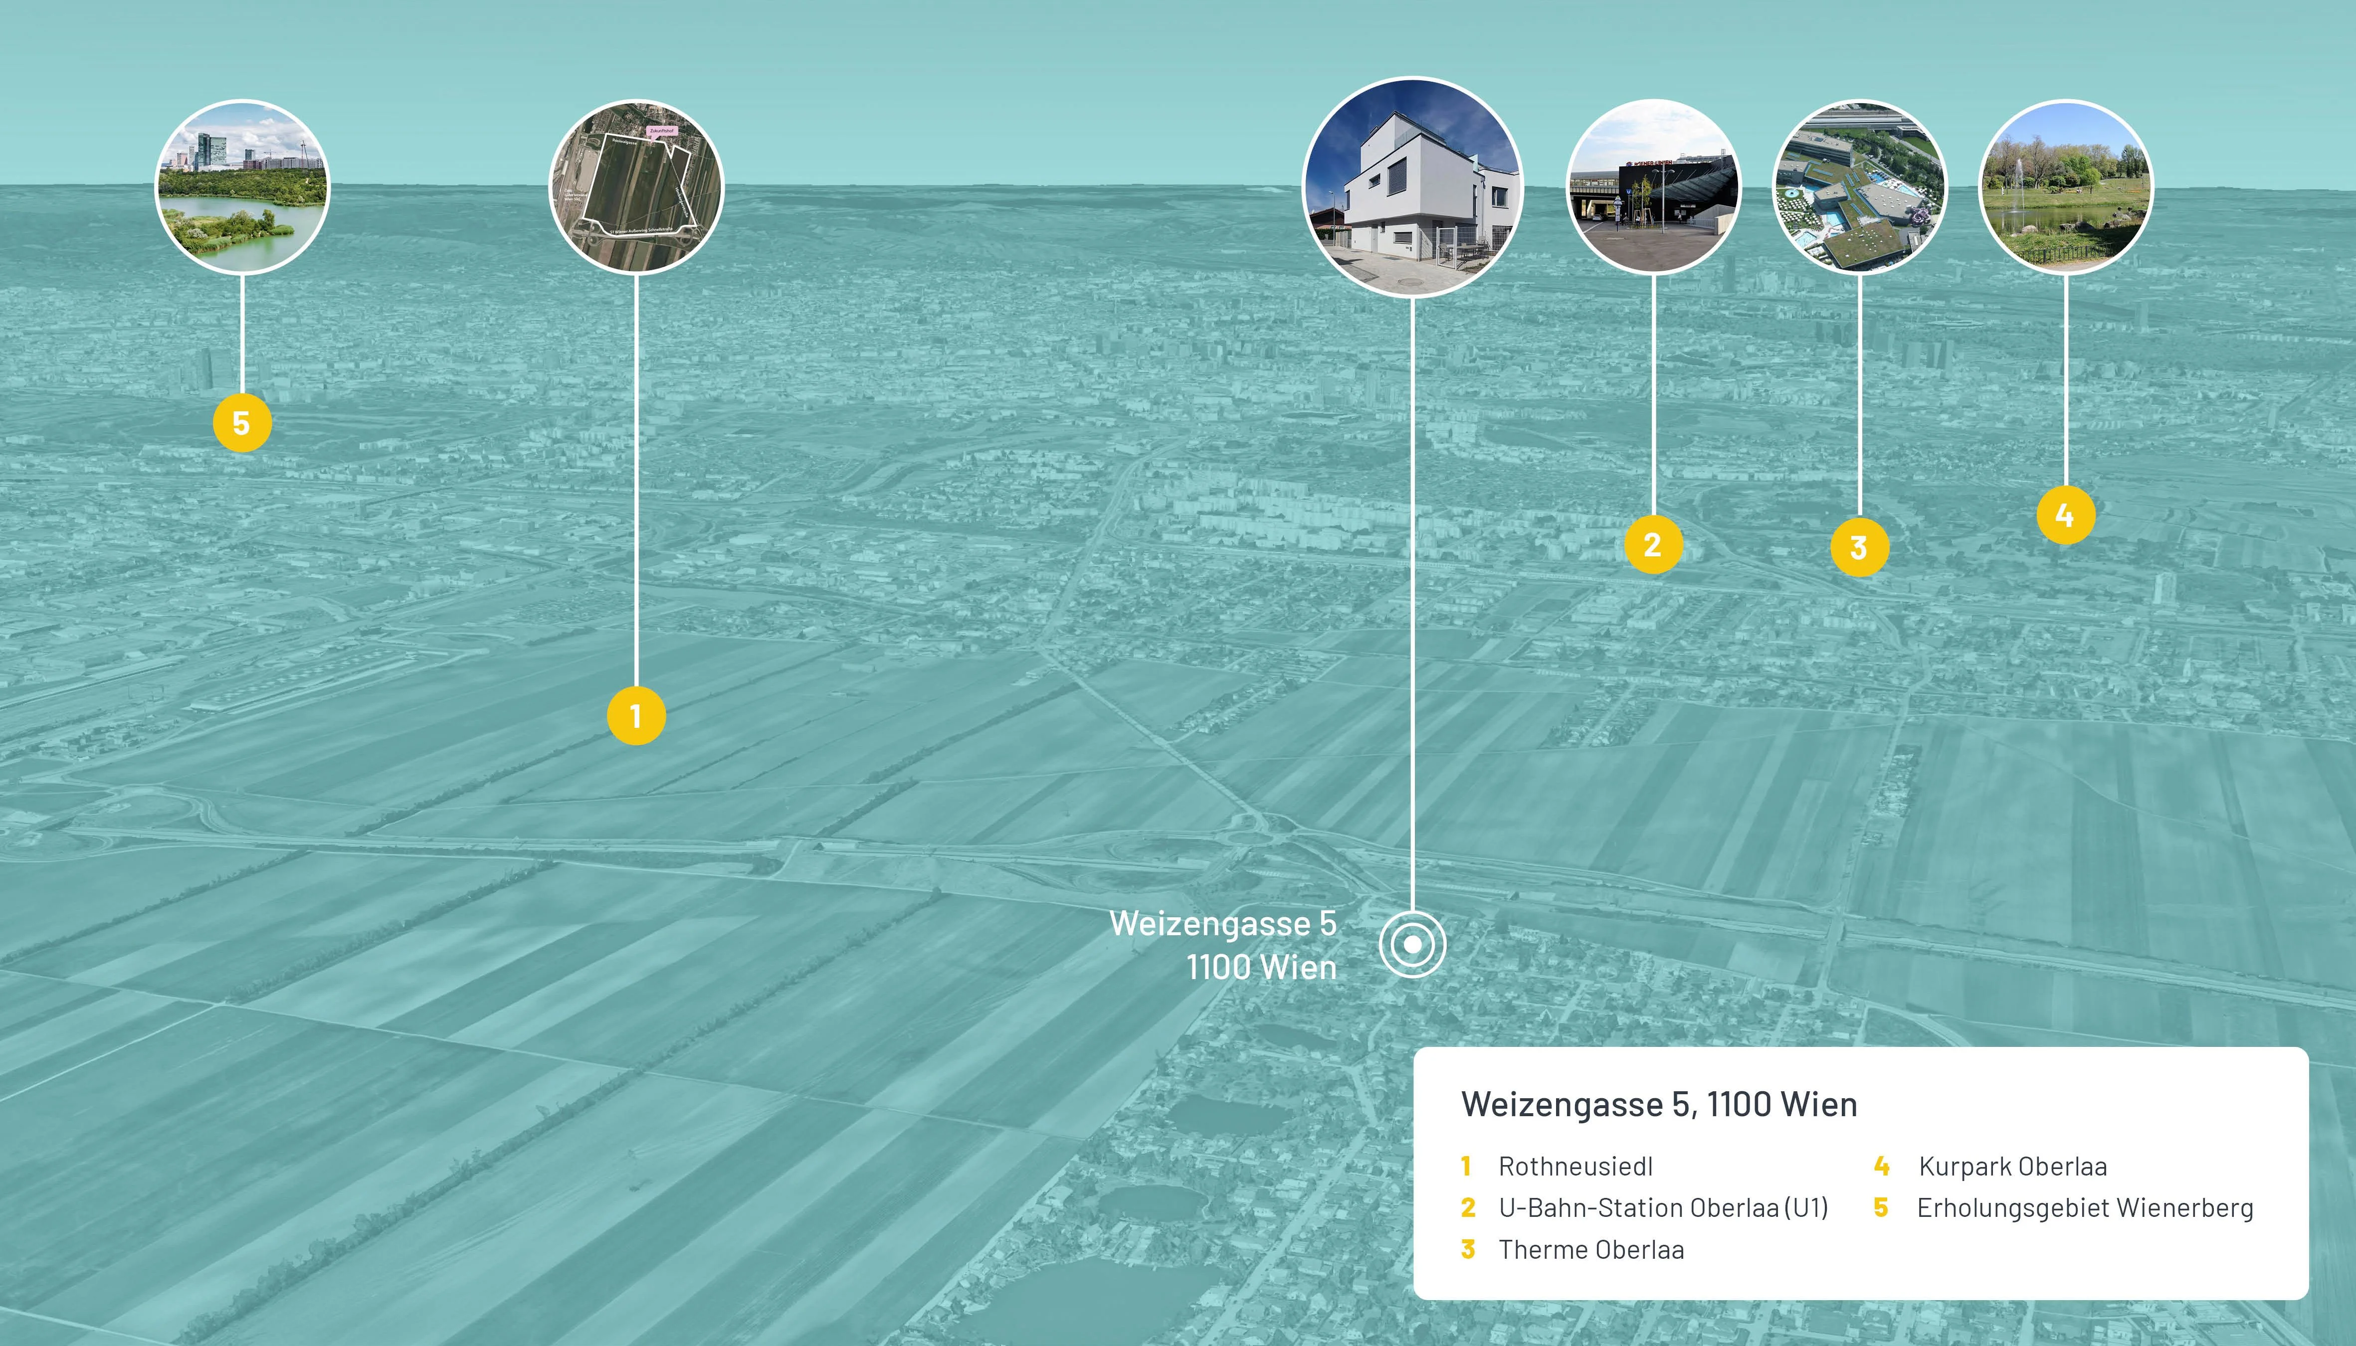Click yellow map marker number 2
The height and width of the screenshot is (1346, 2356).
point(1653,545)
